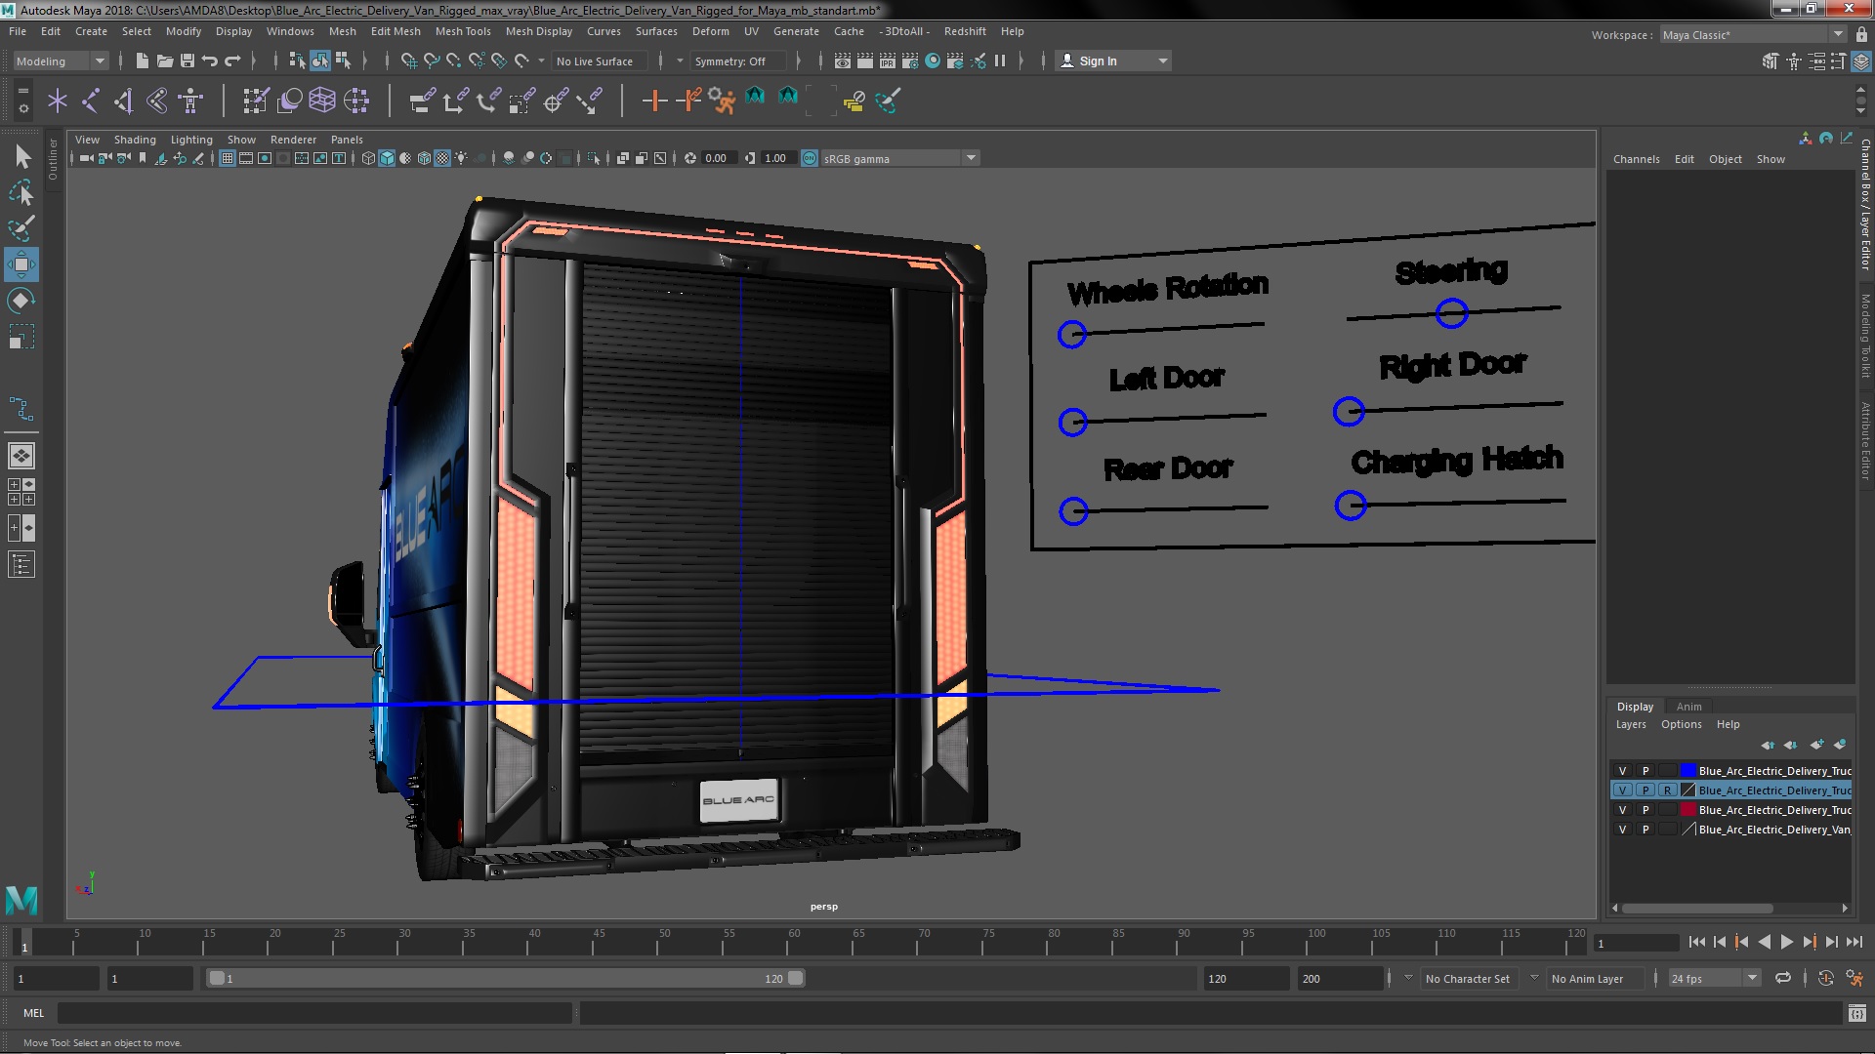Click blue color swatch of first layer

1687,771
